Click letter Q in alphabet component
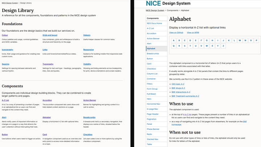Screen dimensions: 261x147 click(x=174, y=46)
